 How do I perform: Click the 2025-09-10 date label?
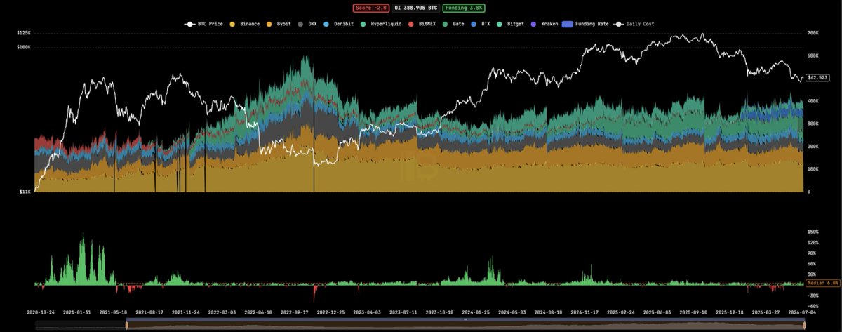point(694,312)
